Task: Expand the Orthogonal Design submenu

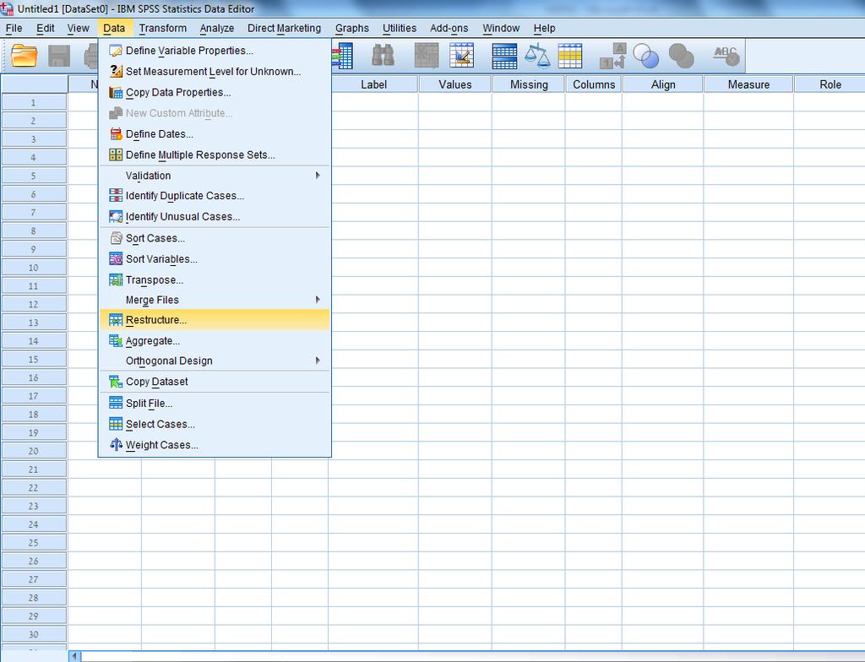Action: tap(215, 361)
